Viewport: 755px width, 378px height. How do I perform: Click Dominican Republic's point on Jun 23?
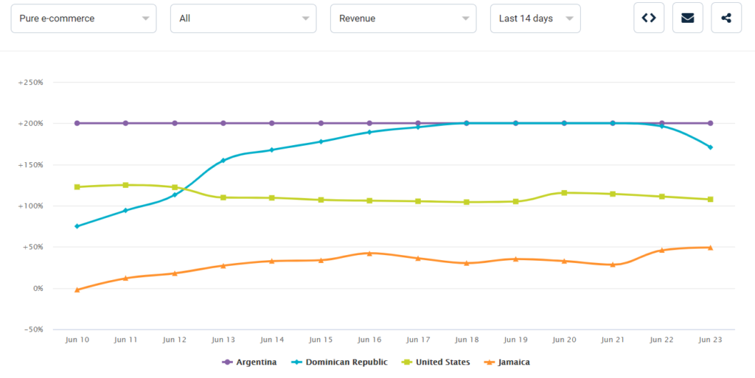710,147
